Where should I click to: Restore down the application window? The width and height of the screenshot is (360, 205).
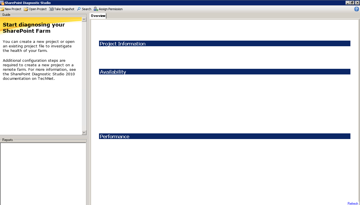point(352,3)
